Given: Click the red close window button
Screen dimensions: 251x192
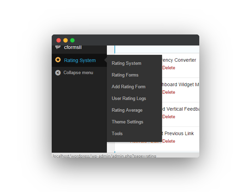Looking at the screenshot, I should (x=59, y=40).
